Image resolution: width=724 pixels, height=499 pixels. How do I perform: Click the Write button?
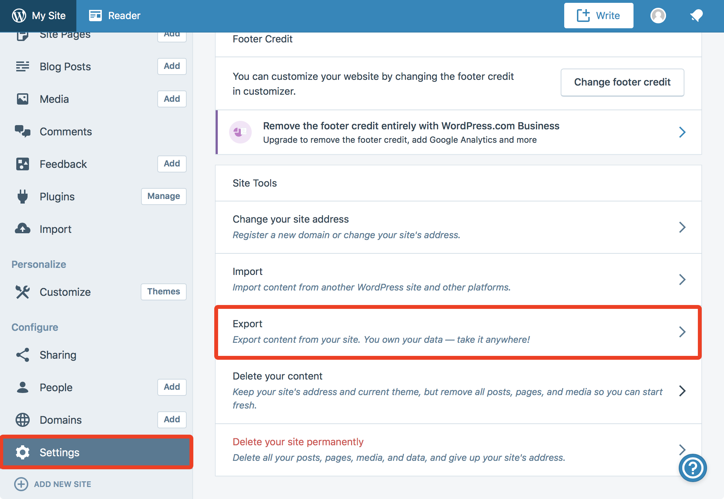(x=600, y=16)
